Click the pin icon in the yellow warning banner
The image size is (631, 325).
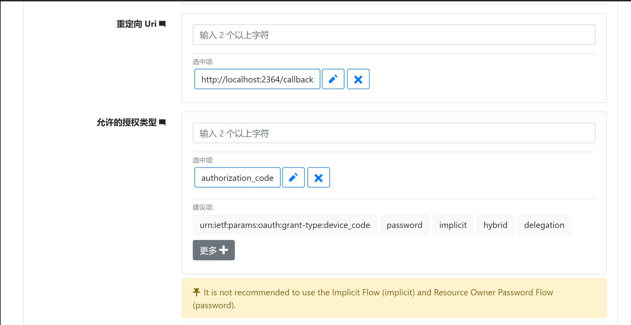(x=196, y=292)
